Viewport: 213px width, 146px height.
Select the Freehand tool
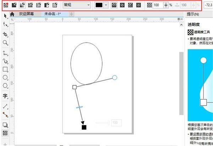tap(5, 53)
